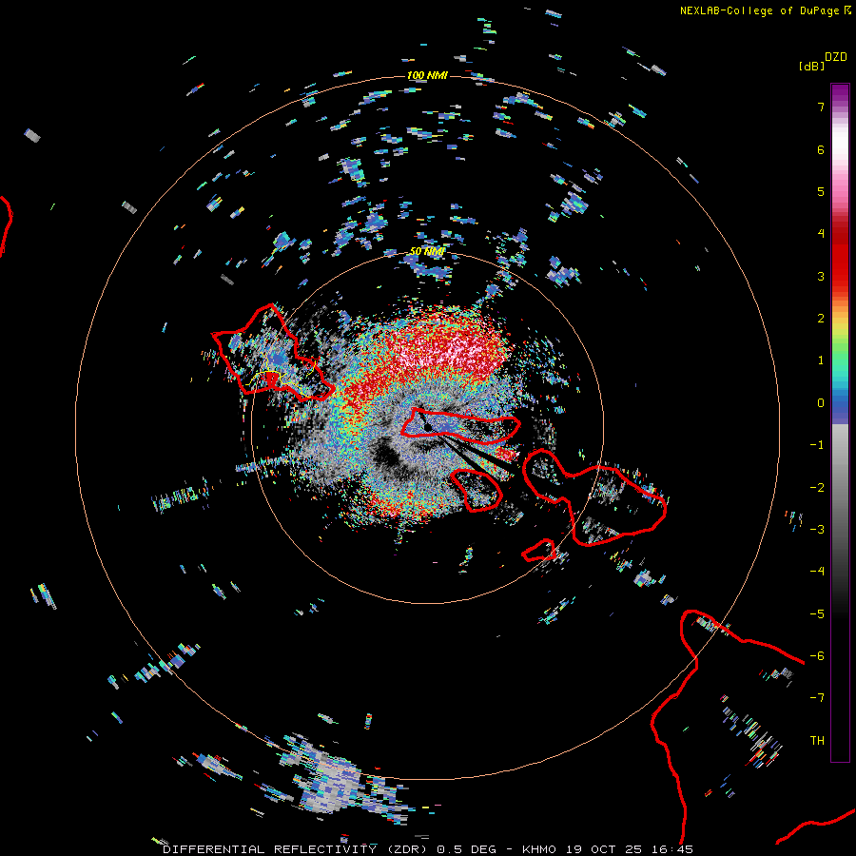The width and height of the screenshot is (856, 856).
Task: Click the -4 value on the dB scale
Action: [x=817, y=572]
